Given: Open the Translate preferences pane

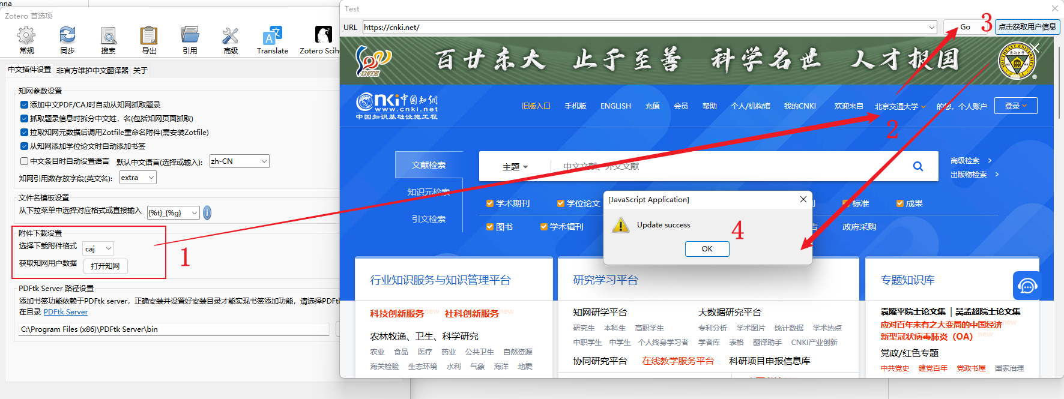Looking at the screenshot, I should 273,40.
